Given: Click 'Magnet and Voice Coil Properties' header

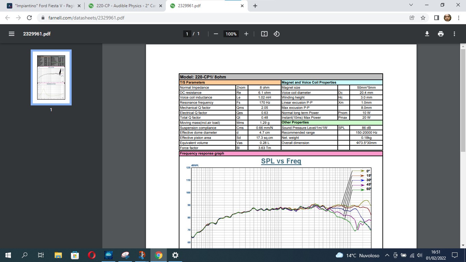Looking at the screenshot, I should pos(309,83).
